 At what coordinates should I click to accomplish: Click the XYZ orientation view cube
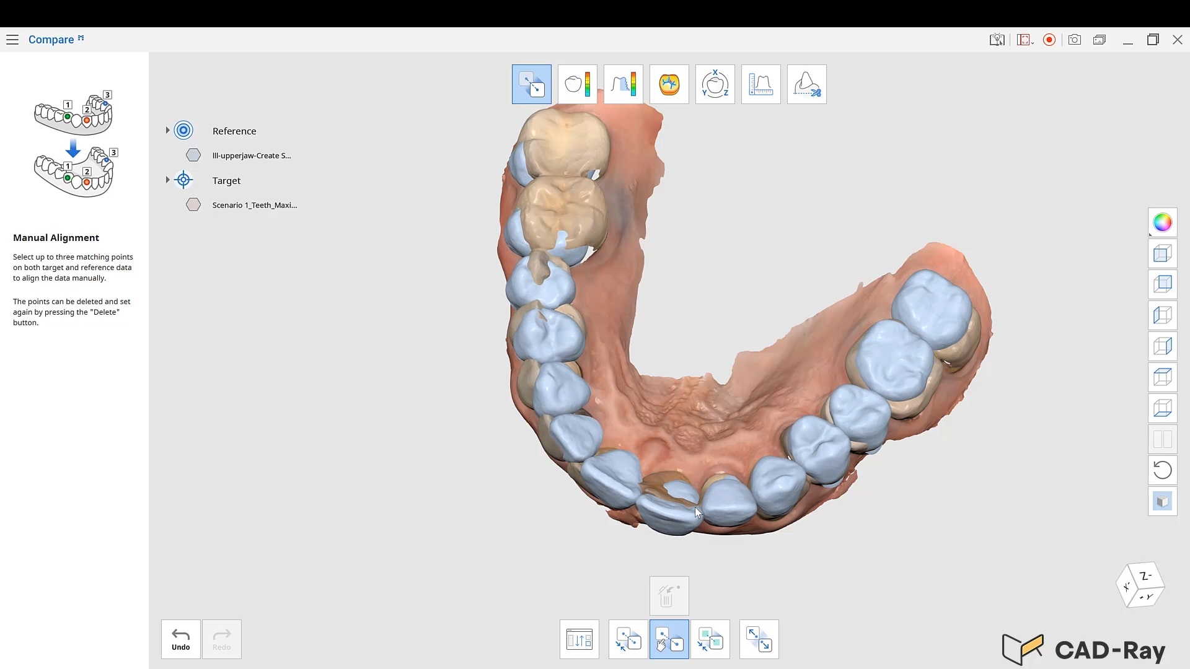(x=1140, y=585)
